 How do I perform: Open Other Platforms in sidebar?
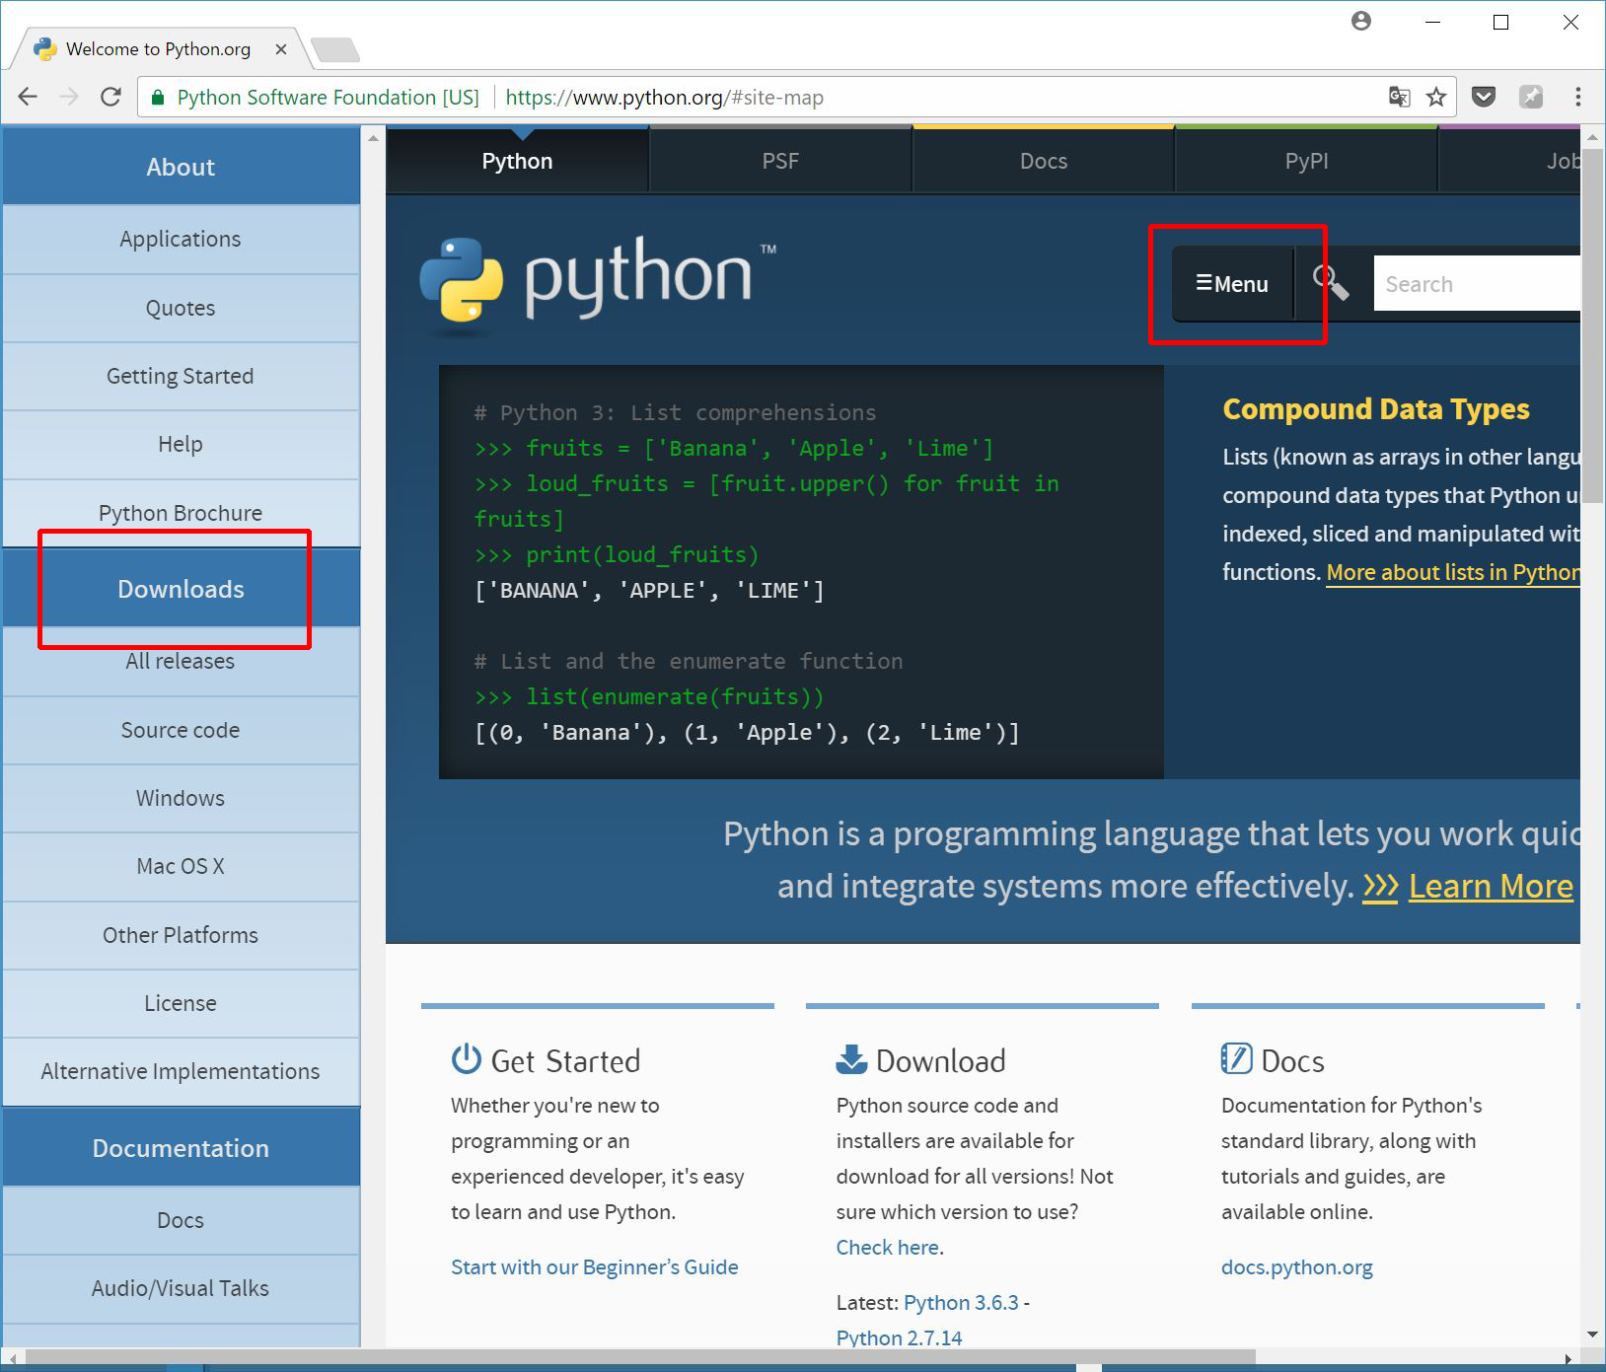pyautogui.click(x=181, y=935)
